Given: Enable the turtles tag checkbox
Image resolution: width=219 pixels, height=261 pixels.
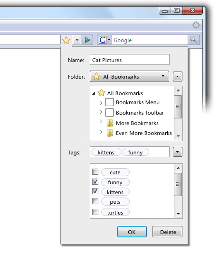Looking at the screenshot, I should [95, 212].
